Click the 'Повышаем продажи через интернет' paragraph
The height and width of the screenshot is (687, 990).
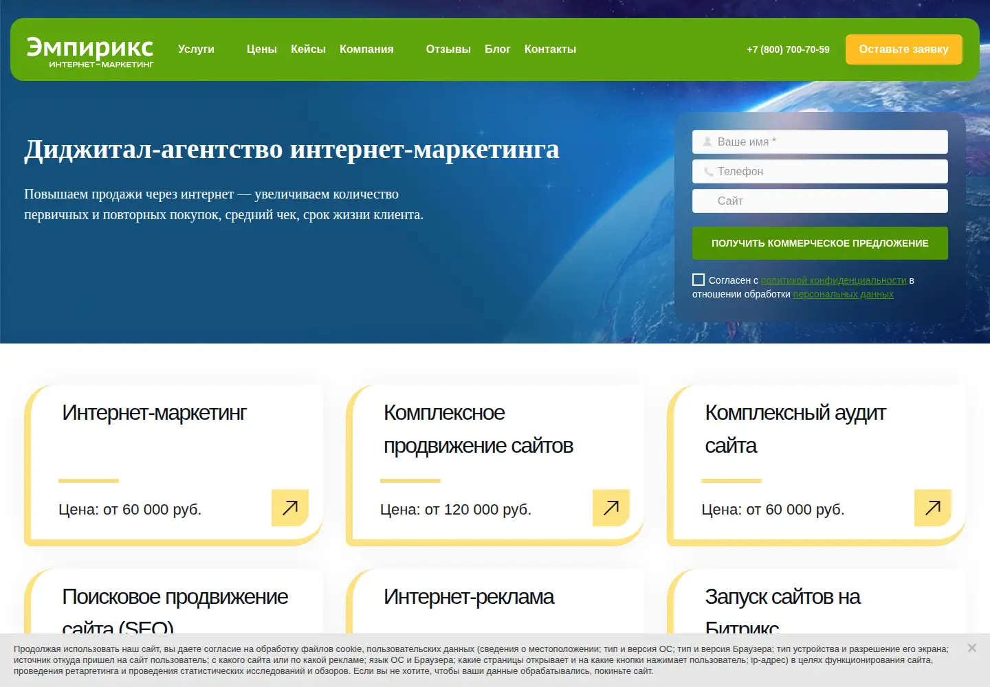(223, 204)
